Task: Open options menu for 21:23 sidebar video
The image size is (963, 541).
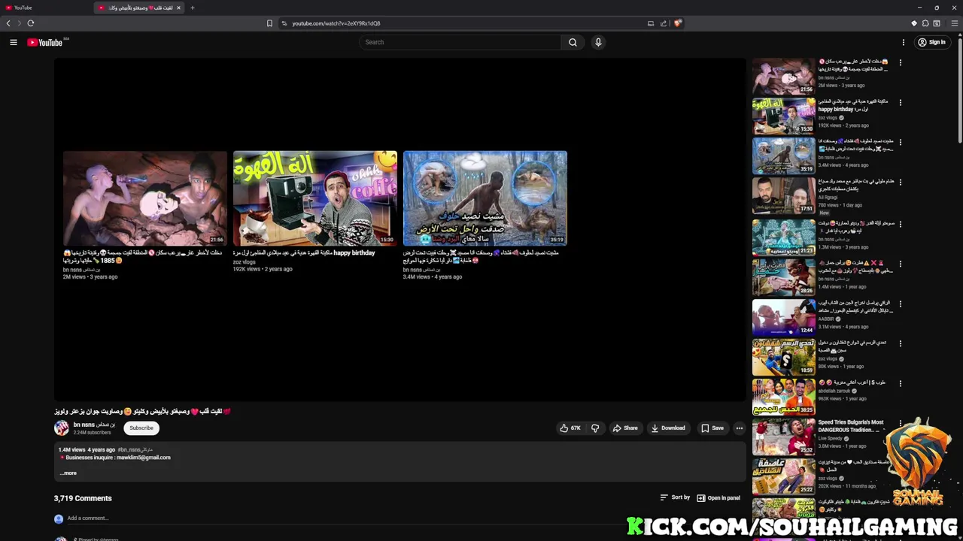Action: click(x=900, y=224)
